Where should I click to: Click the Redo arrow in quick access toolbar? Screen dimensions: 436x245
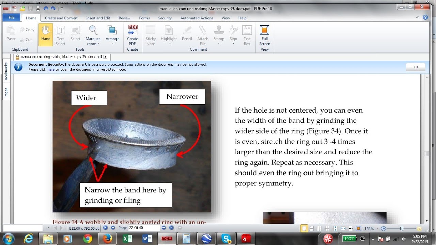(53, 9)
